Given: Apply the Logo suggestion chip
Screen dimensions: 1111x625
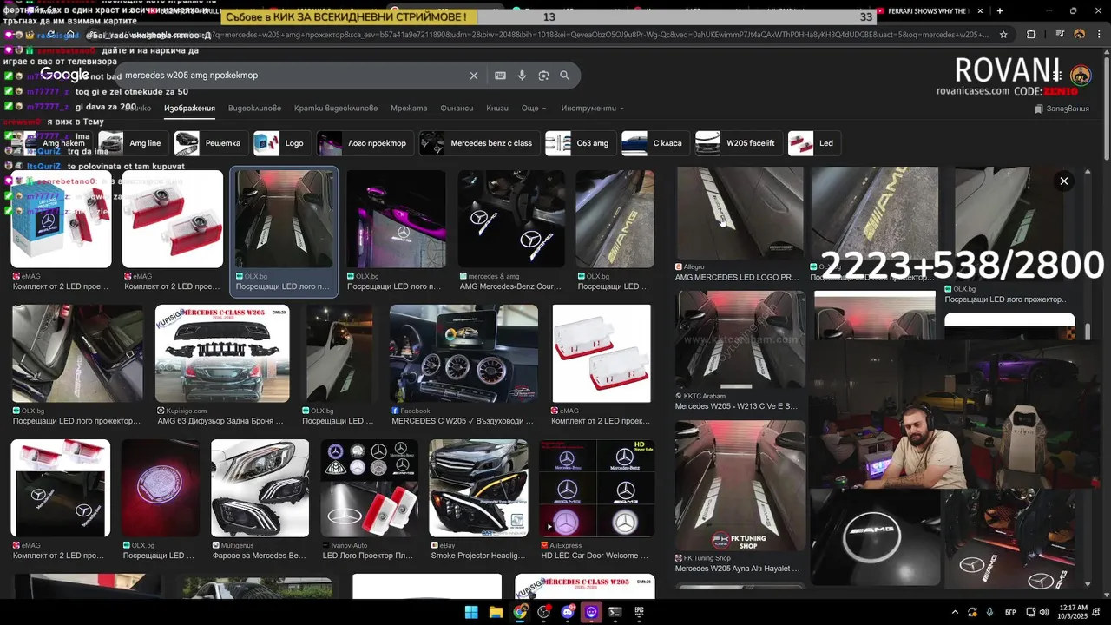Looking at the screenshot, I should (x=282, y=143).
